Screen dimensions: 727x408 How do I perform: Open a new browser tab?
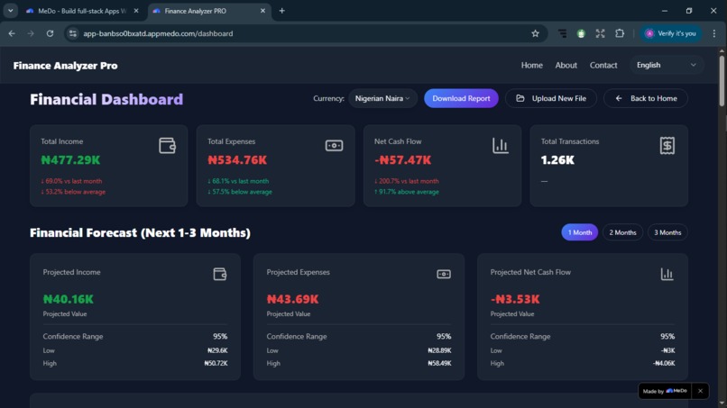(x=282, y=11)
